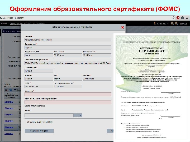Click the Трудоемкость field showing 144.0
This screenshot has width=190, height=142.
click(39, 55)
